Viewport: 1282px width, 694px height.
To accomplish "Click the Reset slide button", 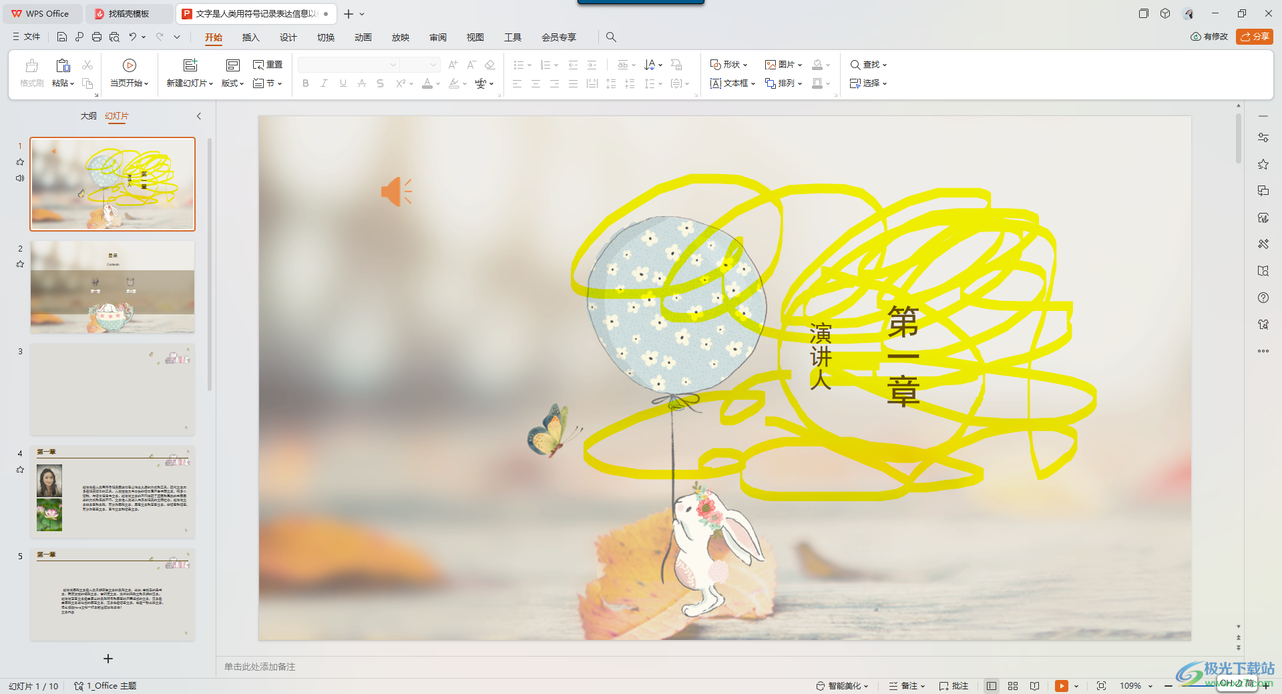I will 268,65.
